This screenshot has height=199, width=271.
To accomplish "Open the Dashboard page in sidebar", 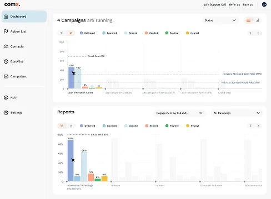I will (24, 17).
